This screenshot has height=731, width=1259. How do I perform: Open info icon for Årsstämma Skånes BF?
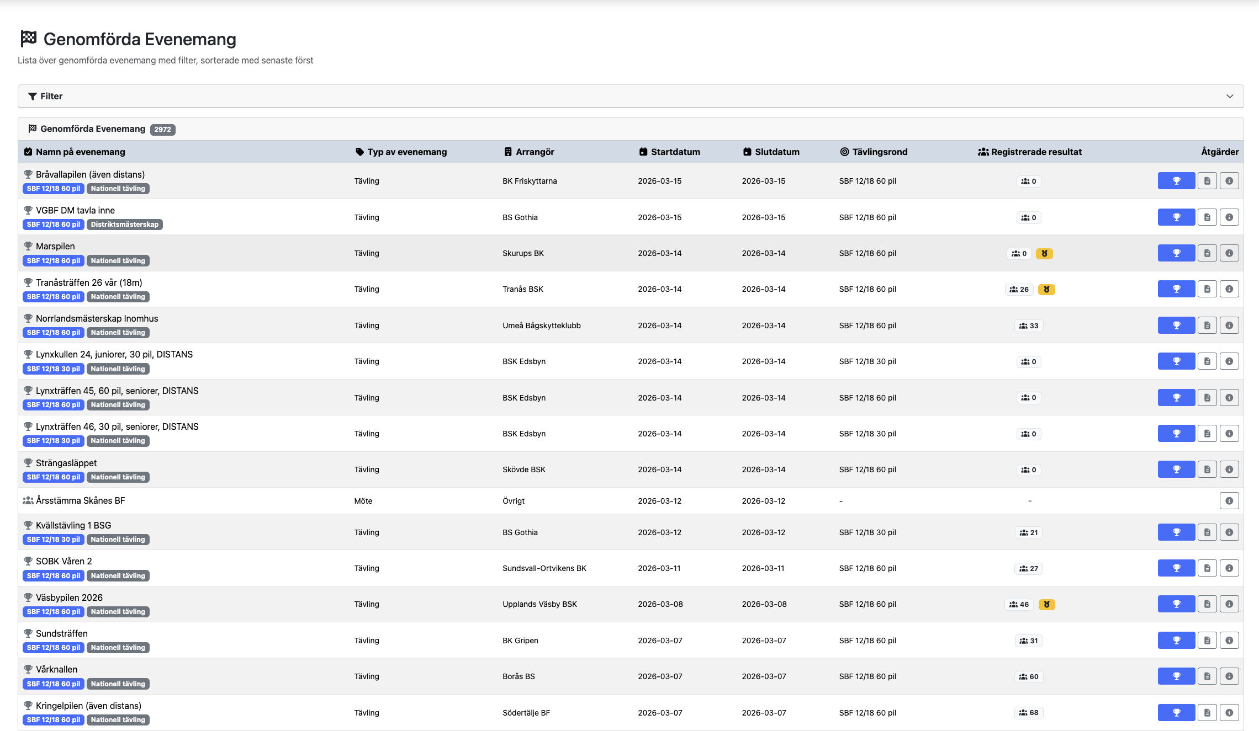pyautogui.click(x=1229, y=501)
